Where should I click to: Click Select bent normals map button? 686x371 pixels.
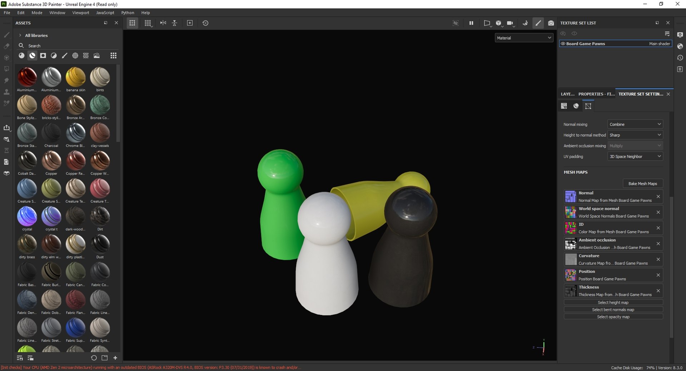[613, 310]
